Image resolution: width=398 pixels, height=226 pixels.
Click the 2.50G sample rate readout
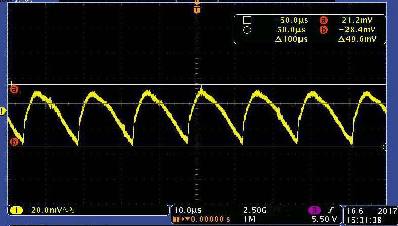[255, 210]
